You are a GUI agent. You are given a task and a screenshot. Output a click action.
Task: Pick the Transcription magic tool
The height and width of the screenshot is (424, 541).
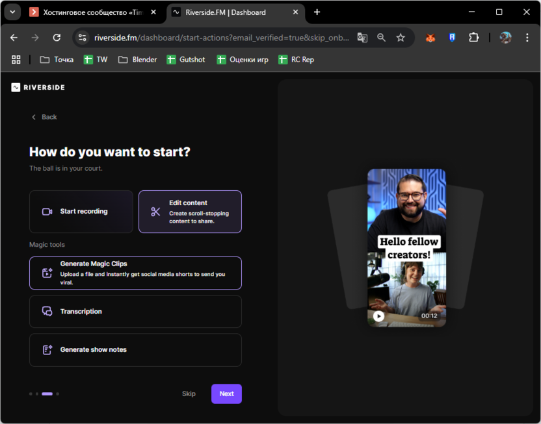tap(135, 312)
